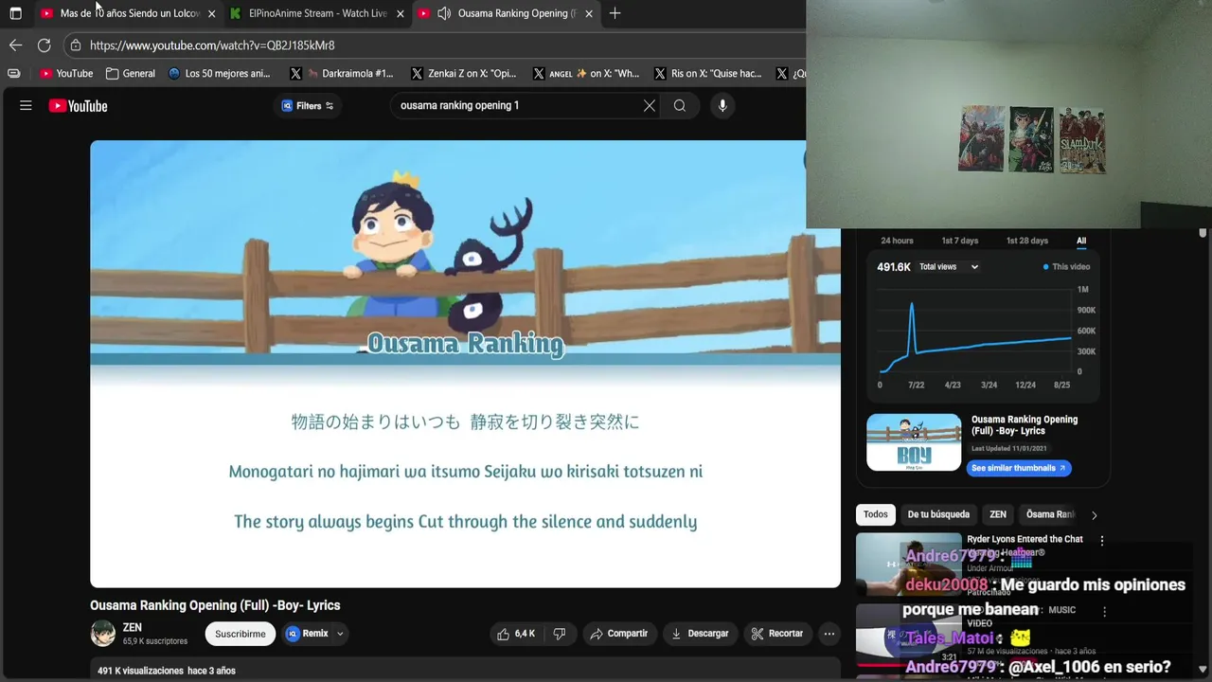This screenshot has width=1212, height=682.
Task: Select the 24 hours stats range
Action: (897, 241)
